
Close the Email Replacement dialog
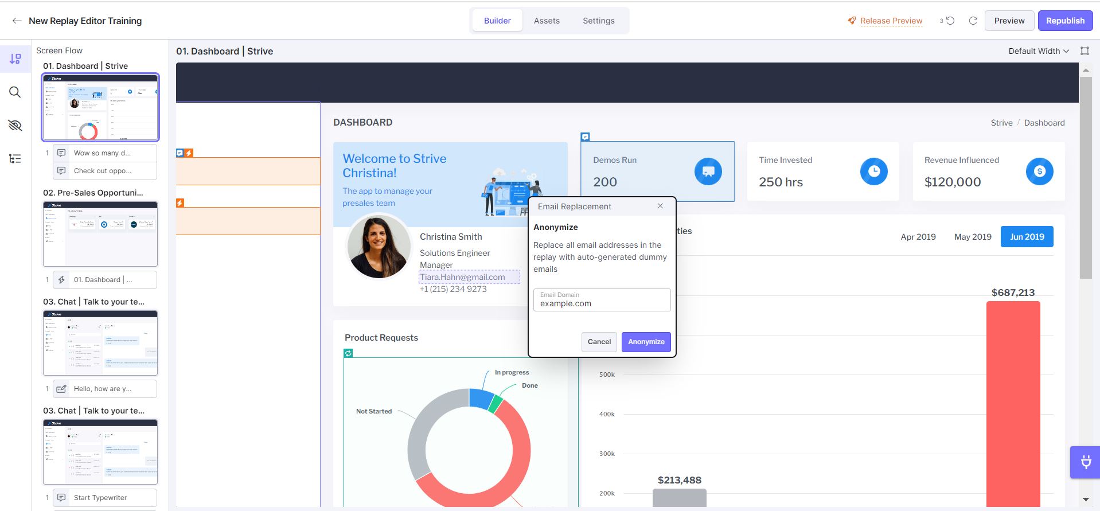click(660, 206)
